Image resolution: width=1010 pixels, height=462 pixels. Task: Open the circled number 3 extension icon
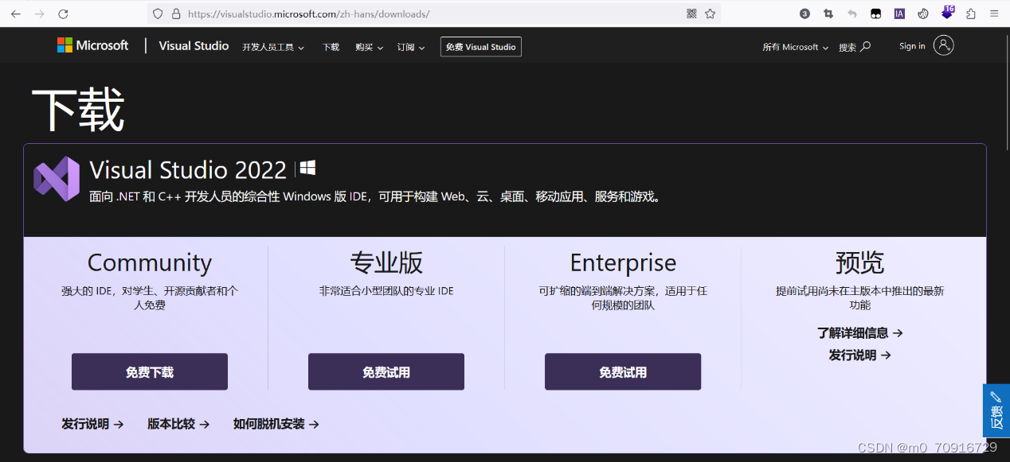[x=804, y=14]
